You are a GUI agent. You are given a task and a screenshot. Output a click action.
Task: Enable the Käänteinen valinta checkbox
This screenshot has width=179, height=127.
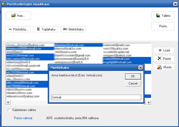coord(10,110)
